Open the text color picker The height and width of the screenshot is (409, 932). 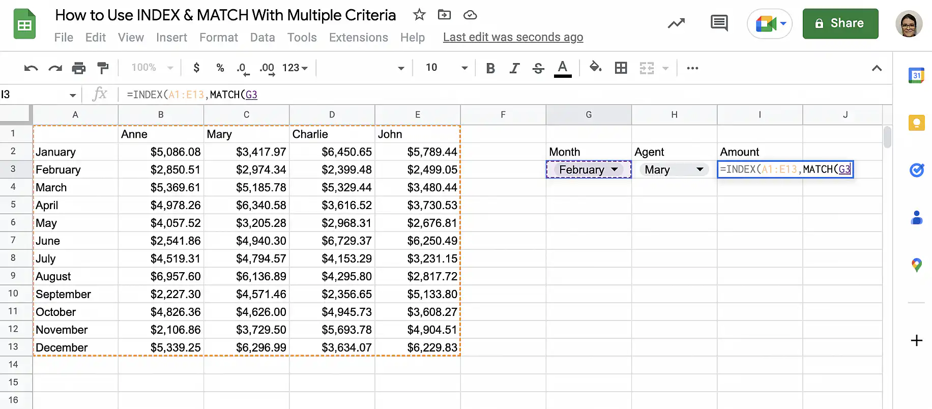[x=562, y=68]
